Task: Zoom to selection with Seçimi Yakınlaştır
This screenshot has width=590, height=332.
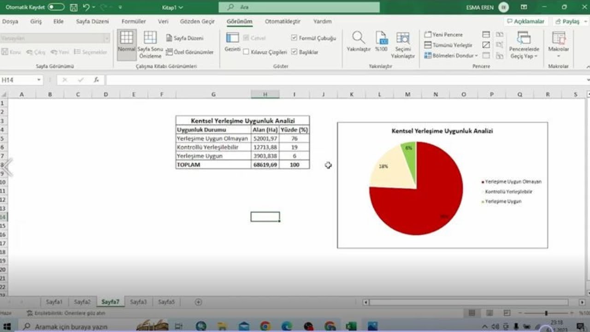Action: [403, 45]
